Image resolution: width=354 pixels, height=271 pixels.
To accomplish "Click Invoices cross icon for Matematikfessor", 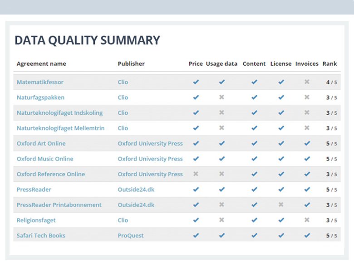I will pyautogui.click(x=307, y=82).
